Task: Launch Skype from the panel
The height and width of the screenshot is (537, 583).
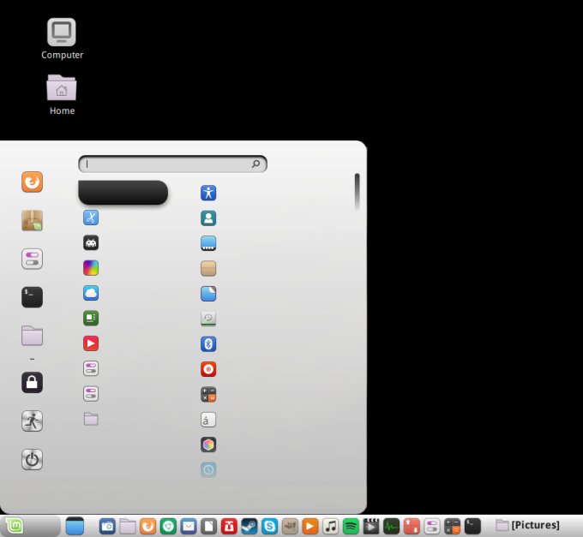Action: pyautogui.click(x=269, y=526)
